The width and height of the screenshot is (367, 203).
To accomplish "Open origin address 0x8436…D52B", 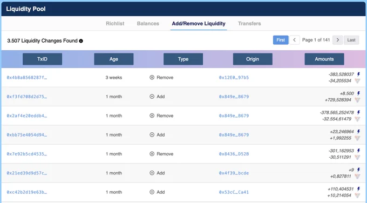I will coord(234,154).
